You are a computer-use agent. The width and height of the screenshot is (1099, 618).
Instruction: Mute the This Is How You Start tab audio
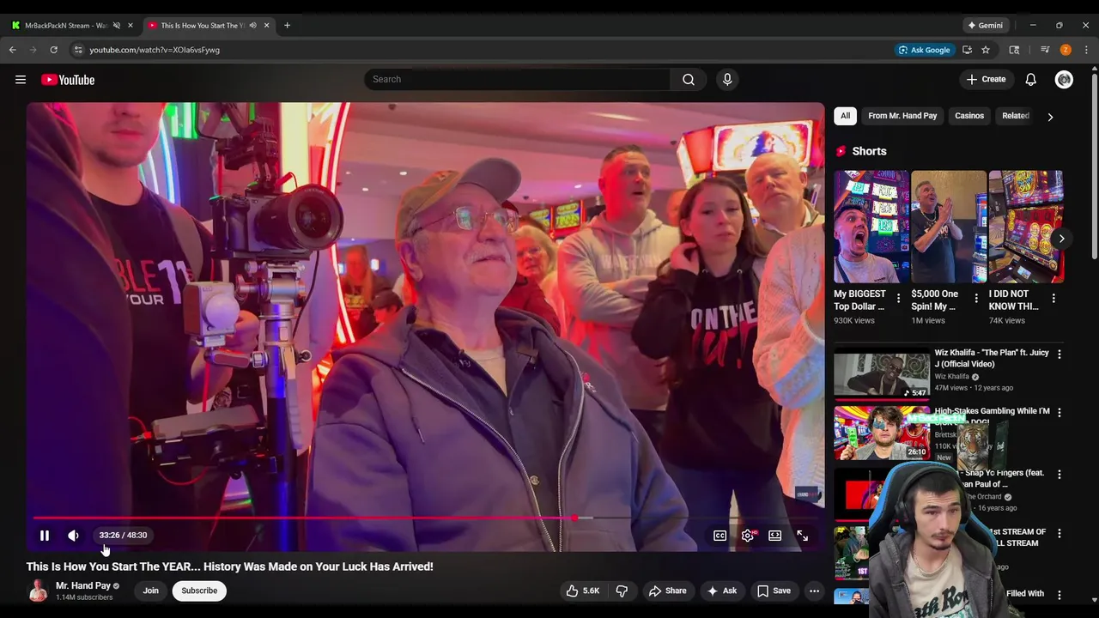click(252, 25)
